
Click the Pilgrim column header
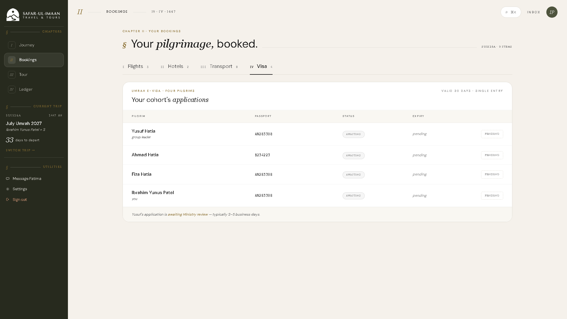(139, 116)
